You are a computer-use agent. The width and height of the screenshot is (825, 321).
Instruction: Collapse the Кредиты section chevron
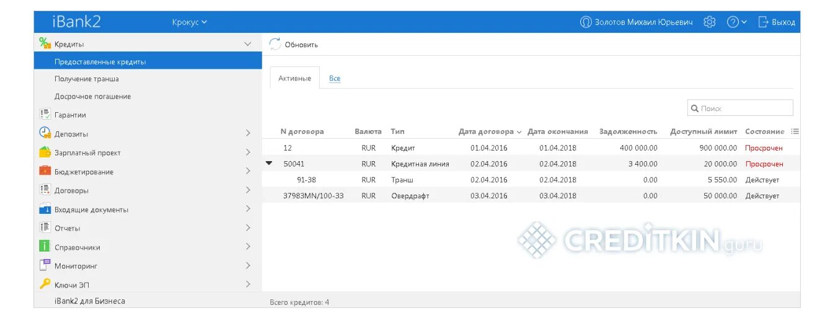(x=248, y=44)
